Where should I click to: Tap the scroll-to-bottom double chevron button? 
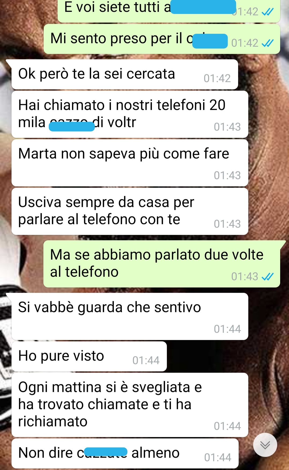pyautogui.click(x=265, y=445)
